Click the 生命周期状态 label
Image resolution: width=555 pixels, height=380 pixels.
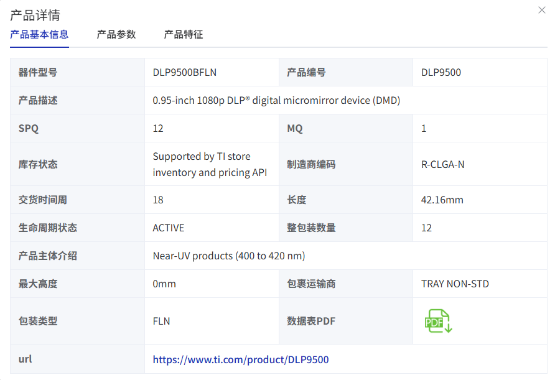click(48, 228)
